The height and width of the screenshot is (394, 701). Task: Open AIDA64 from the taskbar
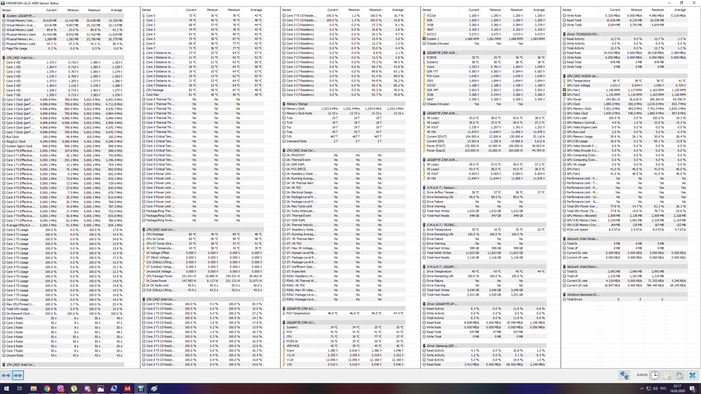point(128,389)
